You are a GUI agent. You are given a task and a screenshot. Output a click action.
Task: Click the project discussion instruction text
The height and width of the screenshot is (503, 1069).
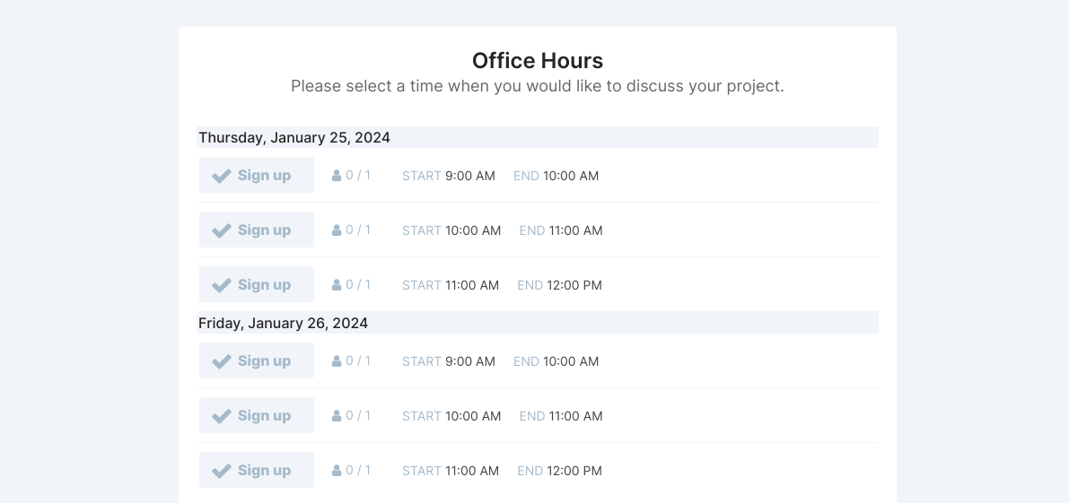pyautogui.click(x=538, y=86)
